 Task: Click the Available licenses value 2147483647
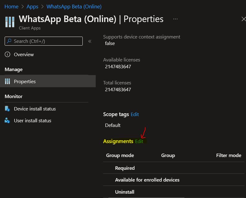(118, 67)
